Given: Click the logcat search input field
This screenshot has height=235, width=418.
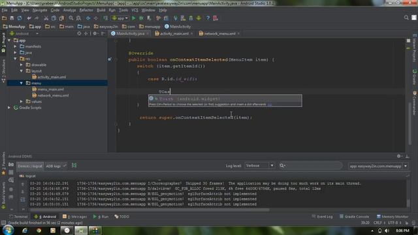Looking at the screenshot, I should [x=311, y=165].
